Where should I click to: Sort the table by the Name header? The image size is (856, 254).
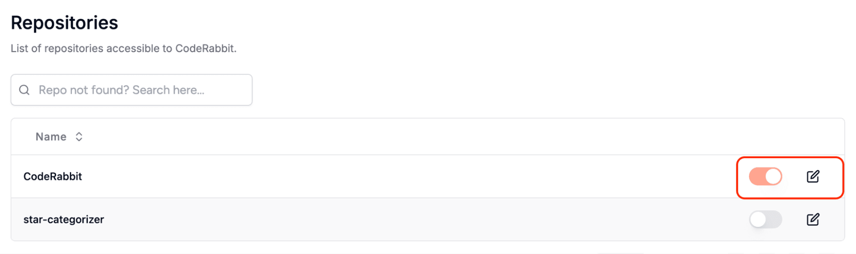point(51,137)
